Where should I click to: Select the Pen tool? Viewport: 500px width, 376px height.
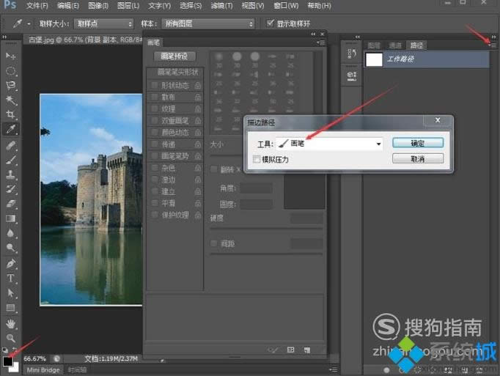10,264
